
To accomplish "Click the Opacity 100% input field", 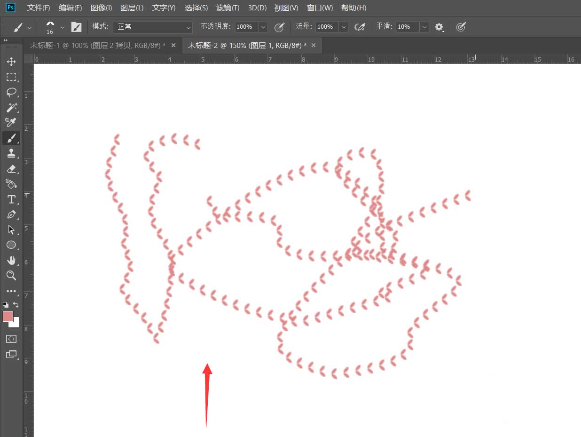I will point(246,27).
